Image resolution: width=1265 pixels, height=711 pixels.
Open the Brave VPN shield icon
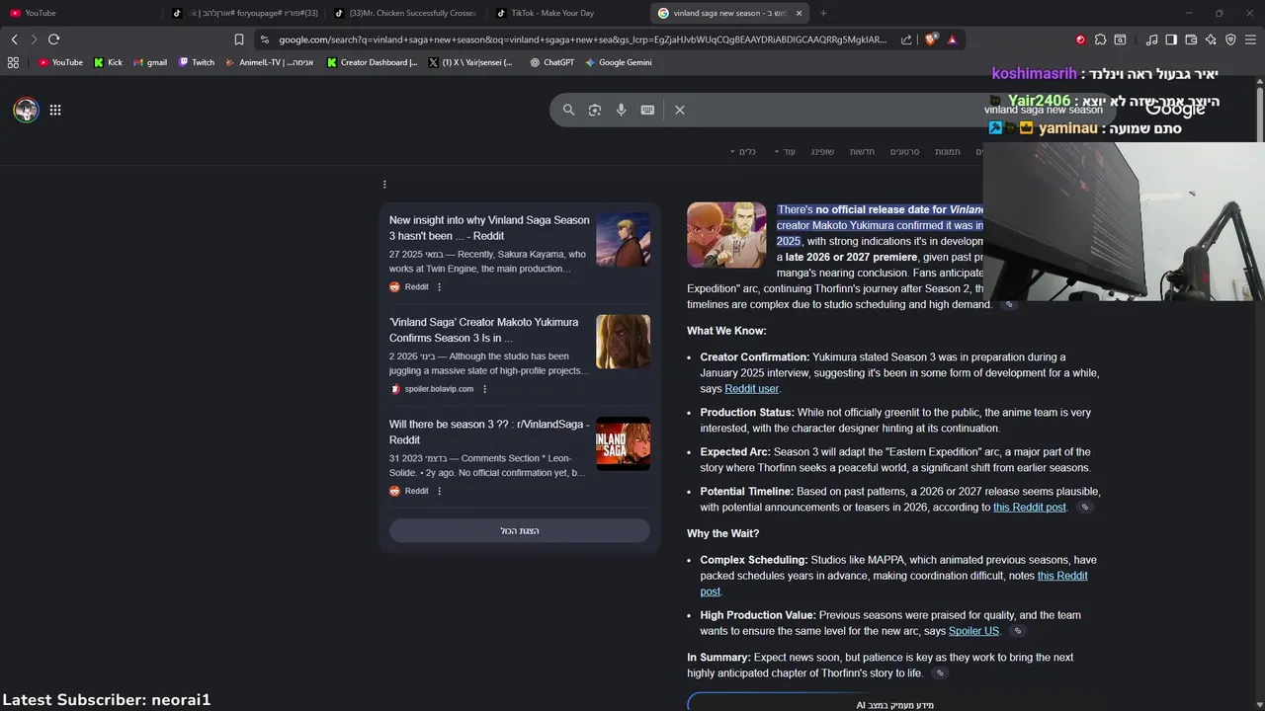click(x=1230, y=39)
